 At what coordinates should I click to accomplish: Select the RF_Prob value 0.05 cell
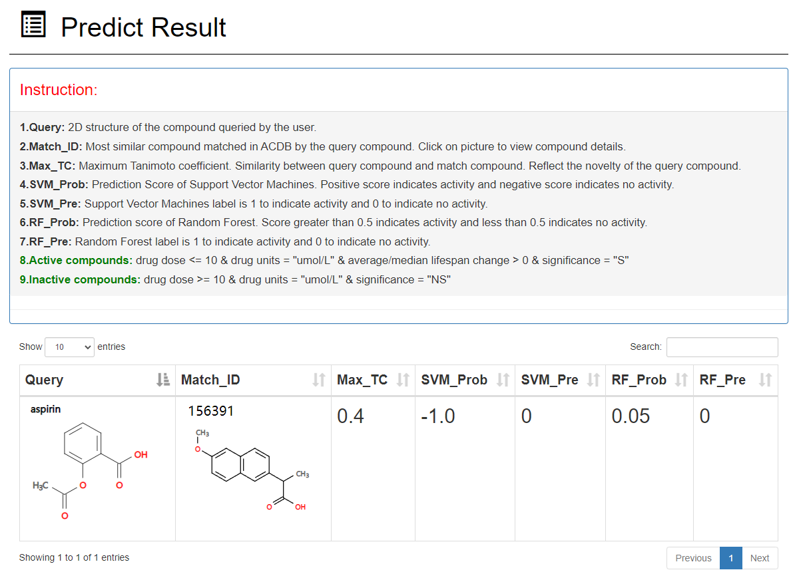coord(631,416)
